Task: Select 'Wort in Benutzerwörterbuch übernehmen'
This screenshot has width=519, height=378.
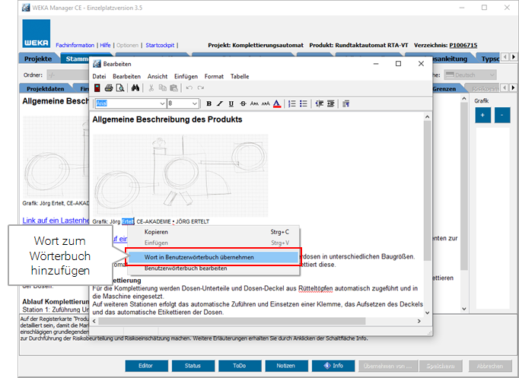Action: point(199,257)
